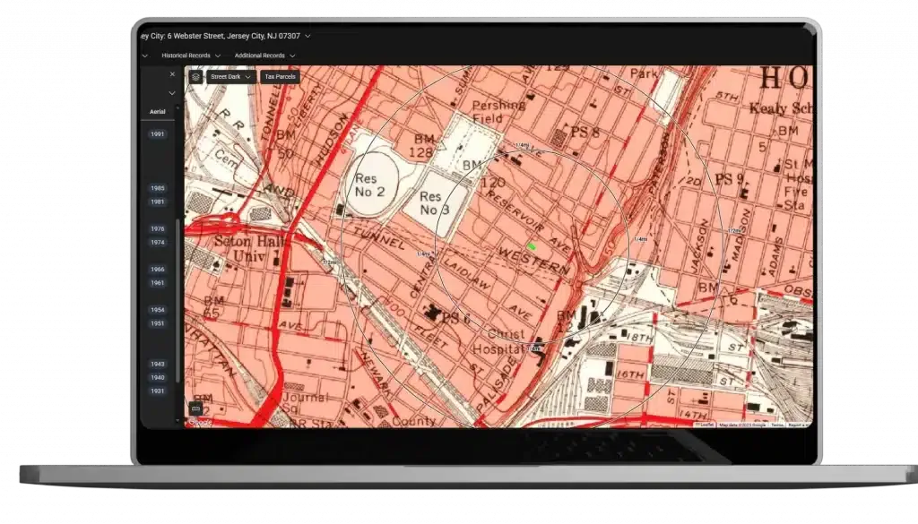Click the Google logo on map
The width and height of the screenshot is (918, 524).
pyautogui.click(x=200, y=422)
